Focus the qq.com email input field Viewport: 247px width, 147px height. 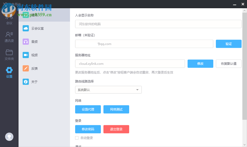click(144, 44)
